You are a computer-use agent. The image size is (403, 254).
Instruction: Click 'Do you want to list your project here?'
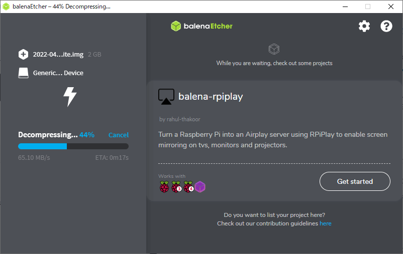pyautogui.click(x=274, y=215)
